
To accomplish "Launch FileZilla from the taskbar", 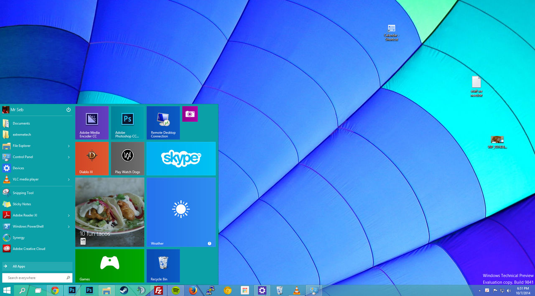I will (x=158, y=290).
